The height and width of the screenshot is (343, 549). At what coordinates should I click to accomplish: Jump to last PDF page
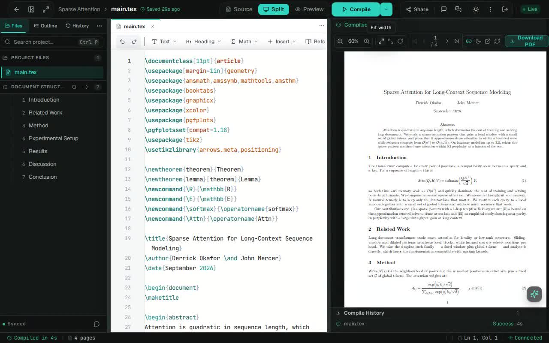456,41
